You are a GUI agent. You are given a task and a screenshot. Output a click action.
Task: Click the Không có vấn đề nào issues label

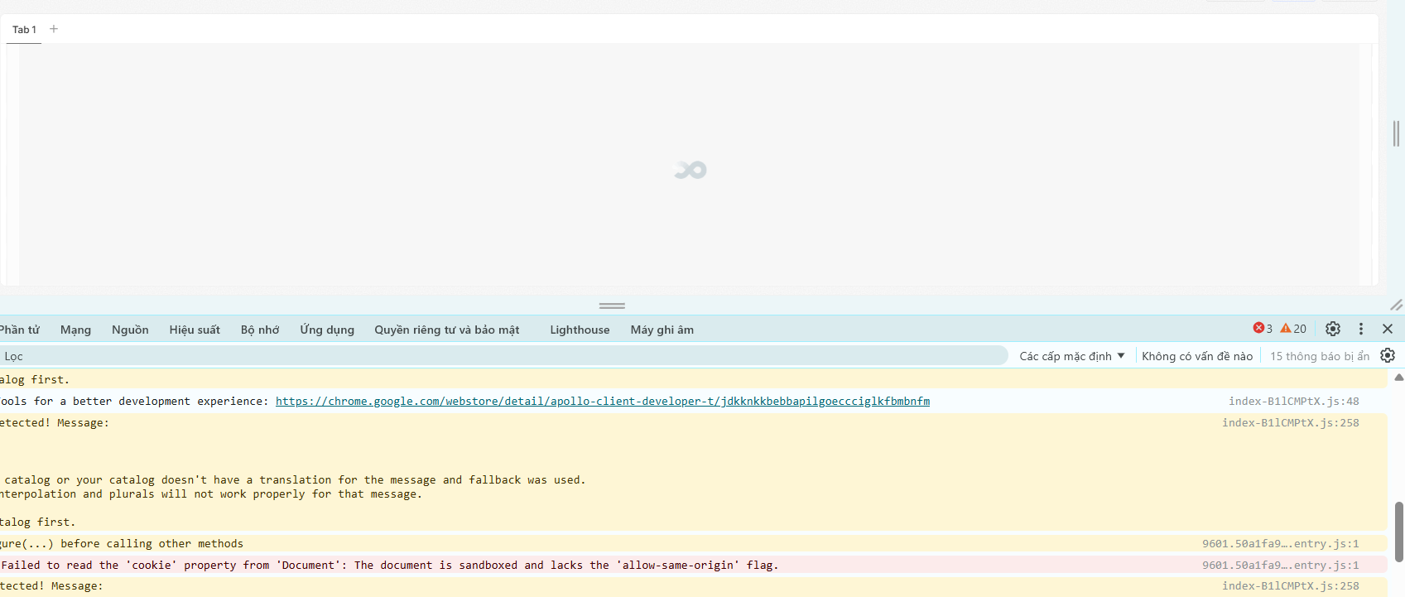coord(1197,356)
